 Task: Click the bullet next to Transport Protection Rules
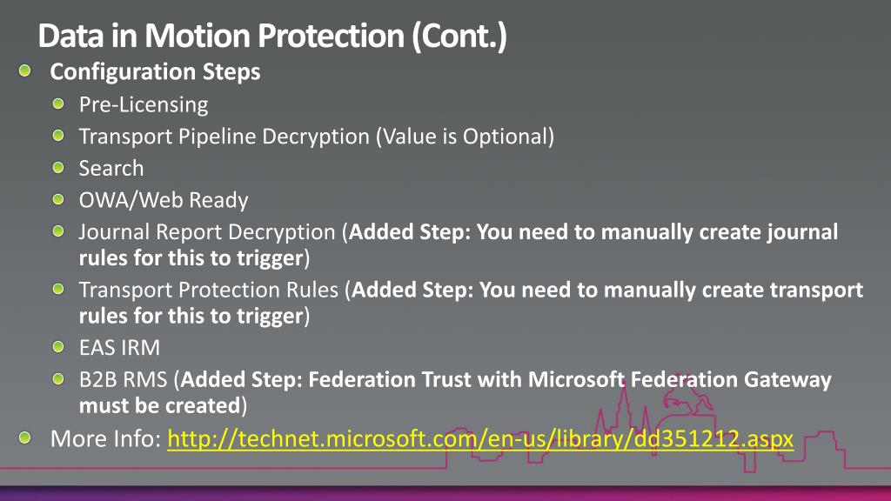pos(58,289)
